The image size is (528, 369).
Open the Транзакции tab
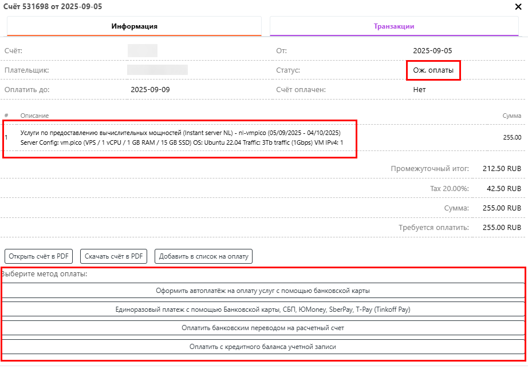394,26
